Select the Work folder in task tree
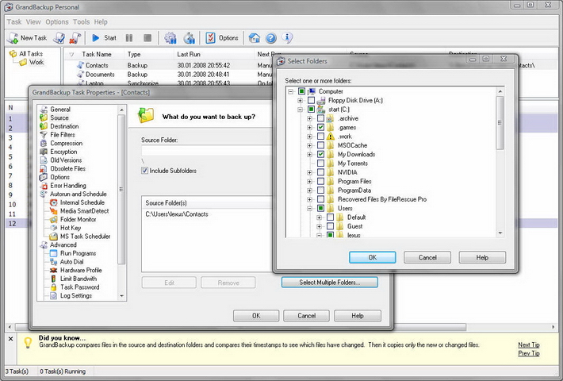The height and width of the screenshot is (381, 563). tap(36, 62)
